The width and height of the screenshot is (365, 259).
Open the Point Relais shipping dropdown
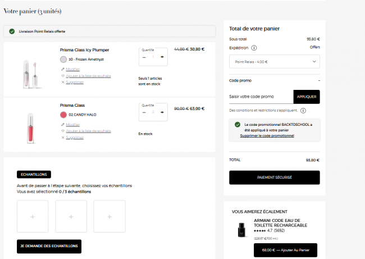275,62
